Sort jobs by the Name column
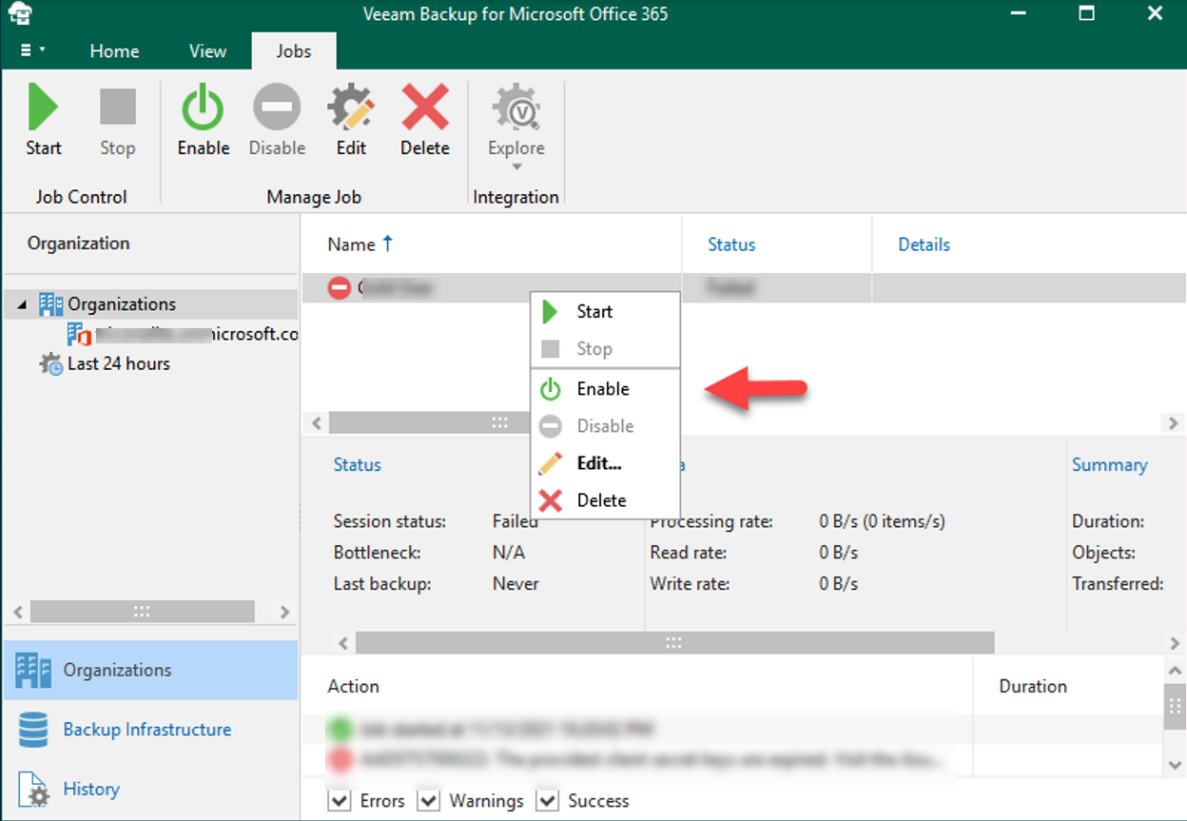This screenshot has height=821, width=1187. (x=351, y=244)
